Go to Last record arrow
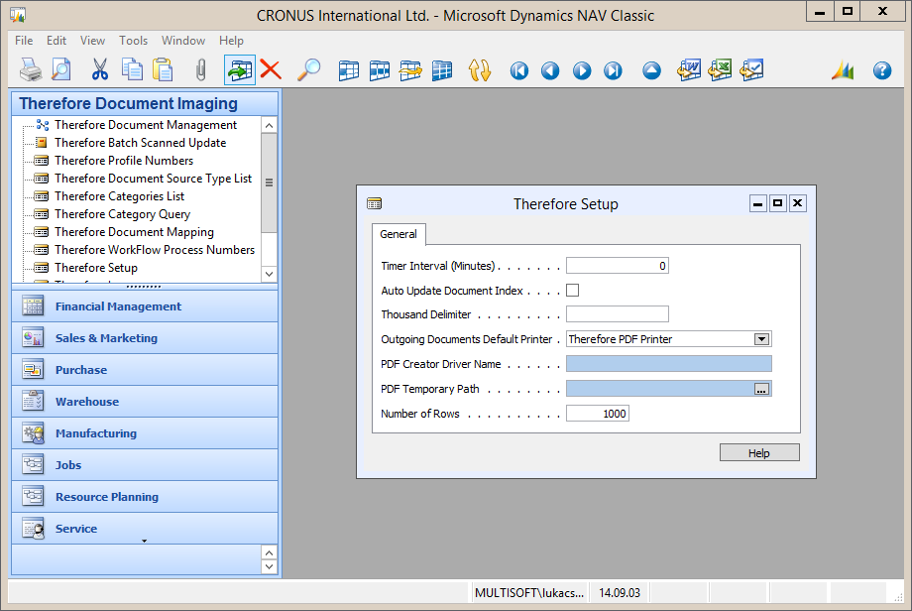912x611 pixels. pyautogui.click(x=613, y=71)
